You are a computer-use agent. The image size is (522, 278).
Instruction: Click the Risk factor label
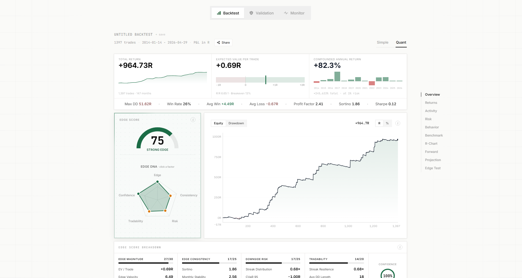(x=175, y=221)
